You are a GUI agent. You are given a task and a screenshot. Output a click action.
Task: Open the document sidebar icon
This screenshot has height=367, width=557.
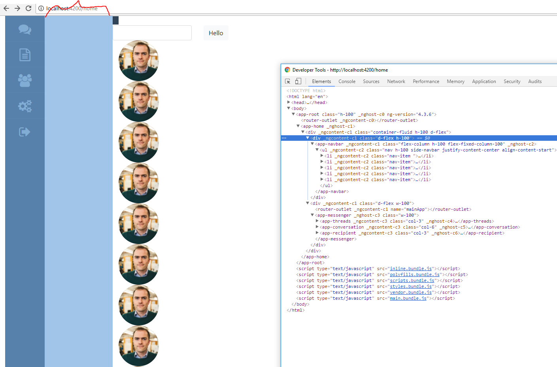(x=25, y=55)
